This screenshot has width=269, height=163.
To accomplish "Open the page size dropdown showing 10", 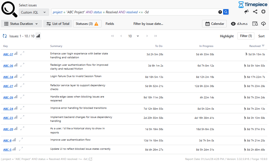I will [x=133, y=36].
